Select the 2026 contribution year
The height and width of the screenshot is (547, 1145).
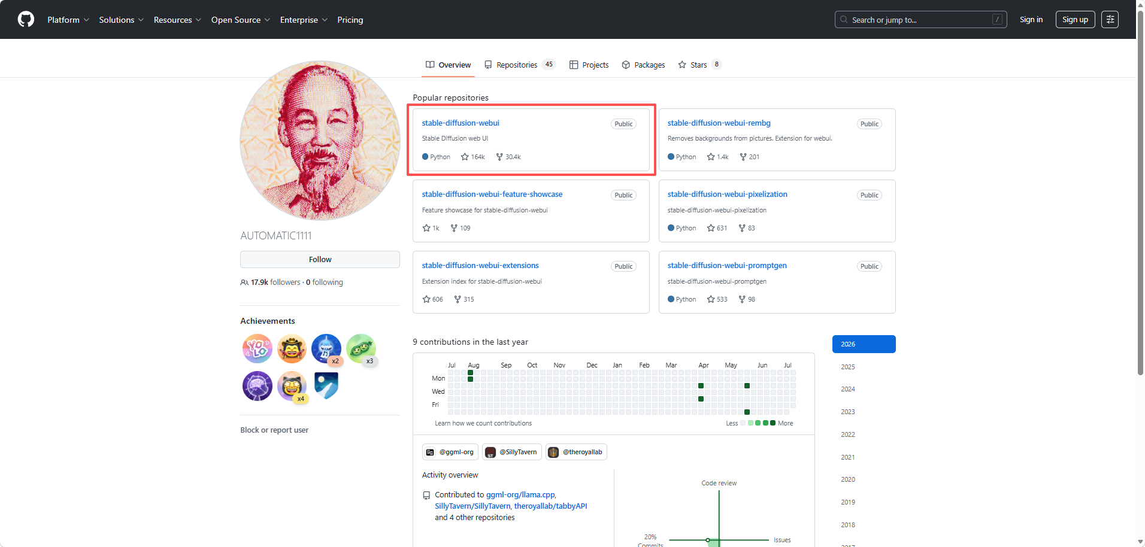click(864, 344)
